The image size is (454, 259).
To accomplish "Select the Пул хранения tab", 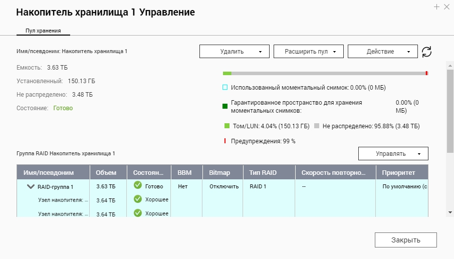I will [x=43, y=31].
